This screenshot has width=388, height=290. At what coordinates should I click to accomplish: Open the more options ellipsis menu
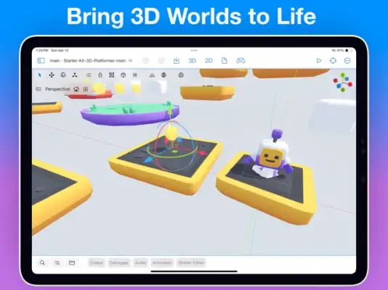coord(347,60)
